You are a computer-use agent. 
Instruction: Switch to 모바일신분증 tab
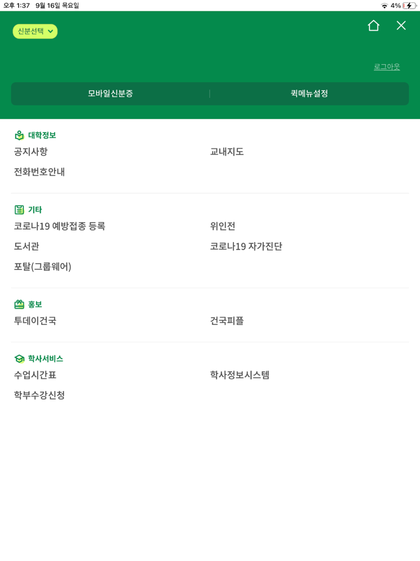click(x=110, y=94)
